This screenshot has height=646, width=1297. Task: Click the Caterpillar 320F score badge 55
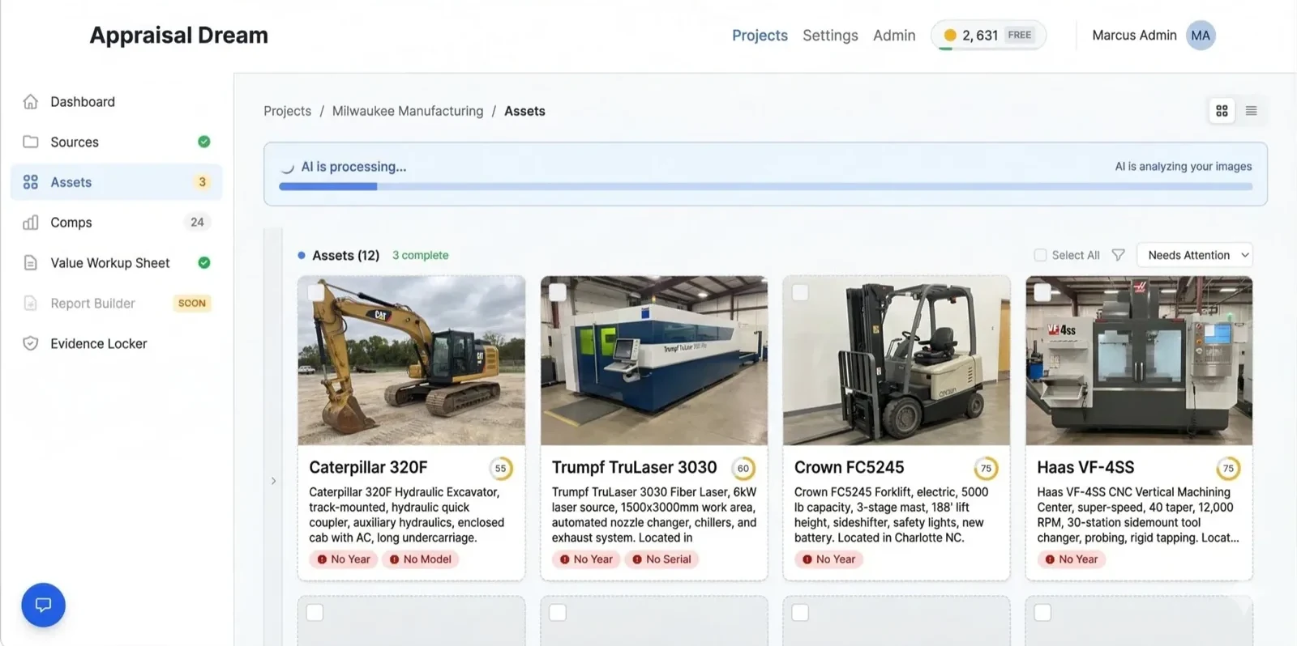coord(501,468)
